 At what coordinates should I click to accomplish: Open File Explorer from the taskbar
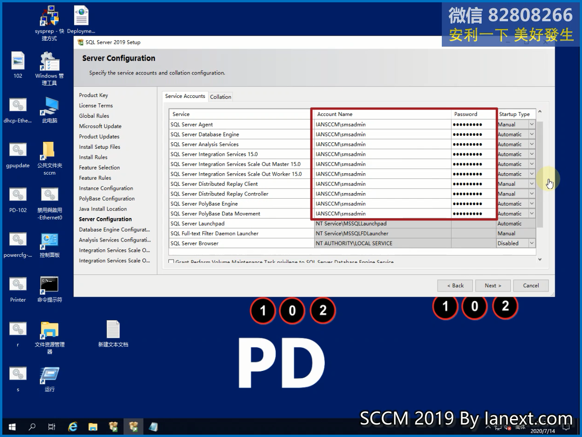click(93, 427)
